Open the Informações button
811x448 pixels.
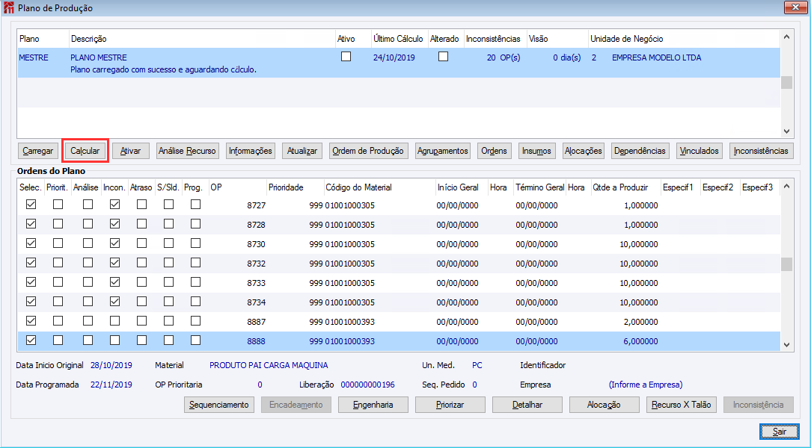pyautogui.click(x=251, y=151)
